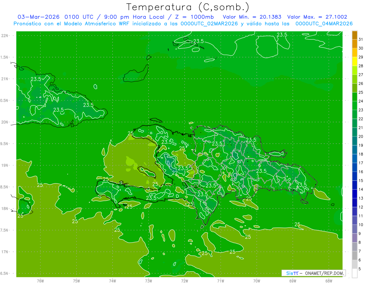Click the "72W" longitude axis label
The image size is (369, 285).
coord(184,281)
